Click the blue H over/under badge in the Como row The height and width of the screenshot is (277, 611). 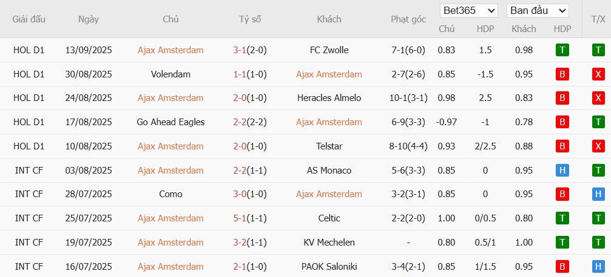click(598, 194)
